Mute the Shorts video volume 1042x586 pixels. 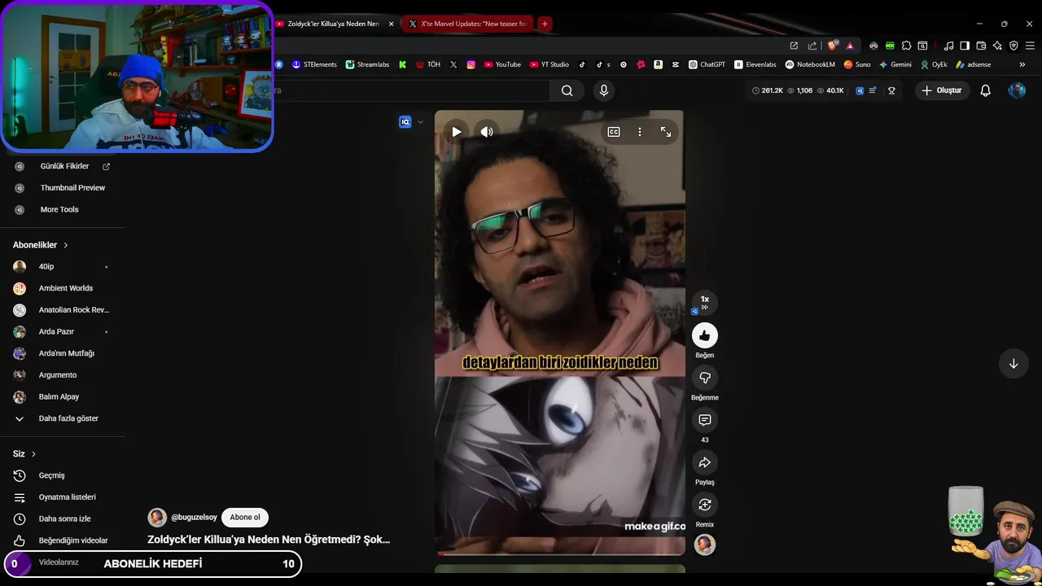pos(487,132)
